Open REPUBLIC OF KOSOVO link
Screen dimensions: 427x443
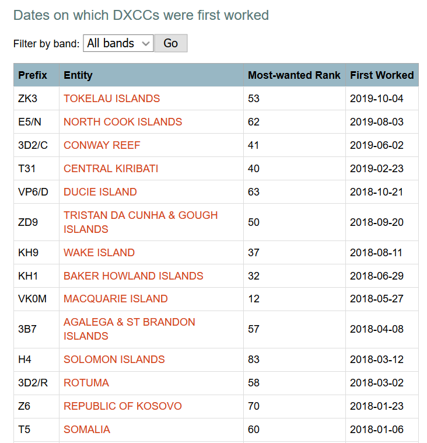coord(123,406)
